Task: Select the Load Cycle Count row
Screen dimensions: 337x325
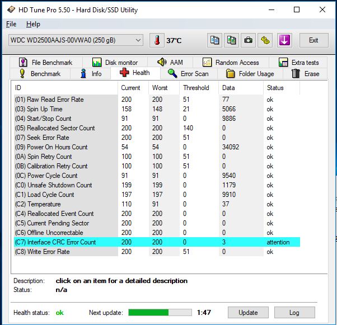Action: tap(157, 195)
